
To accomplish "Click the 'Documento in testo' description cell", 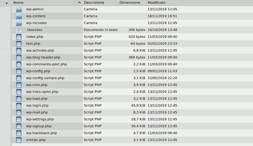I will point(101,30).
